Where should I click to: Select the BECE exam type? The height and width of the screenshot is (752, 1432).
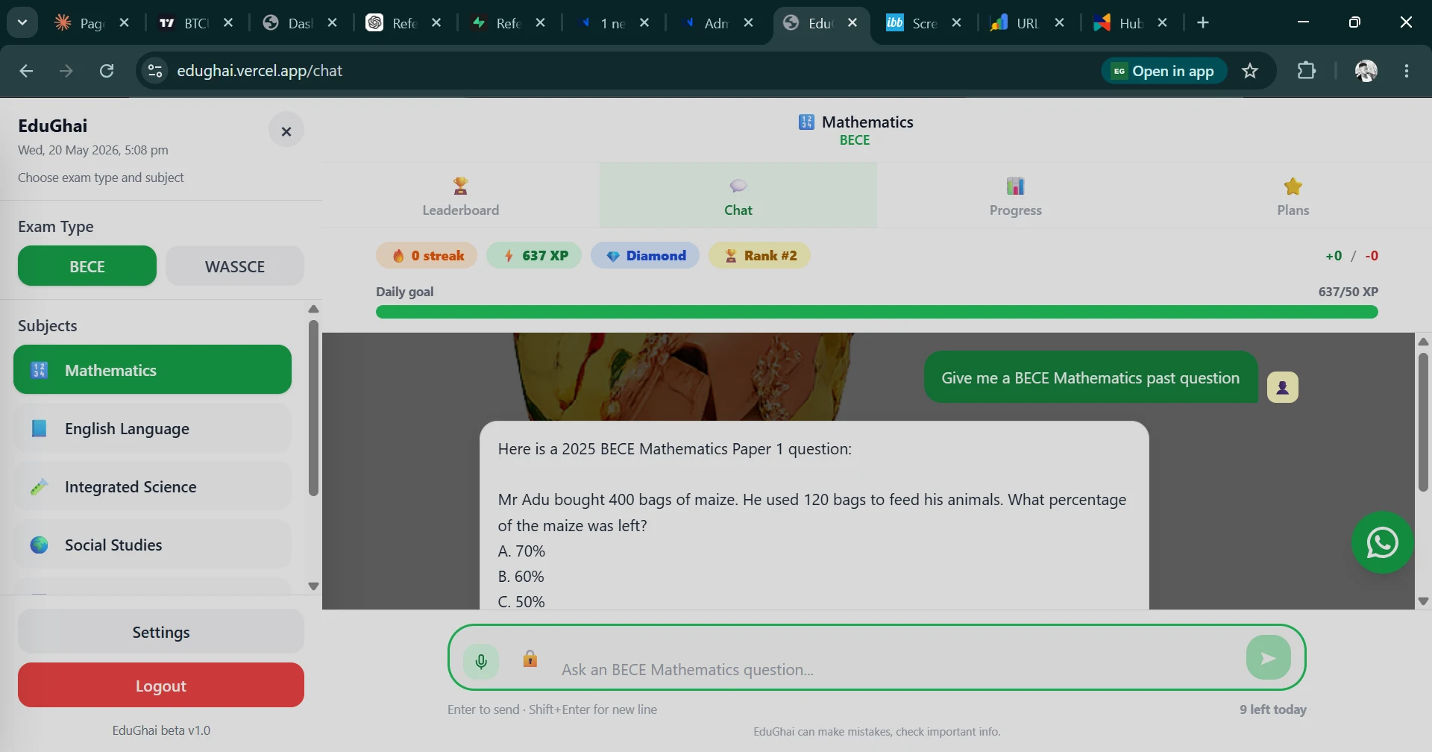point(87,266)
